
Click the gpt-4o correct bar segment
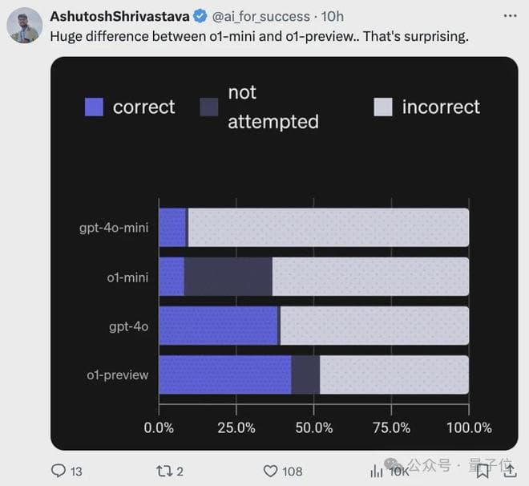218,326
